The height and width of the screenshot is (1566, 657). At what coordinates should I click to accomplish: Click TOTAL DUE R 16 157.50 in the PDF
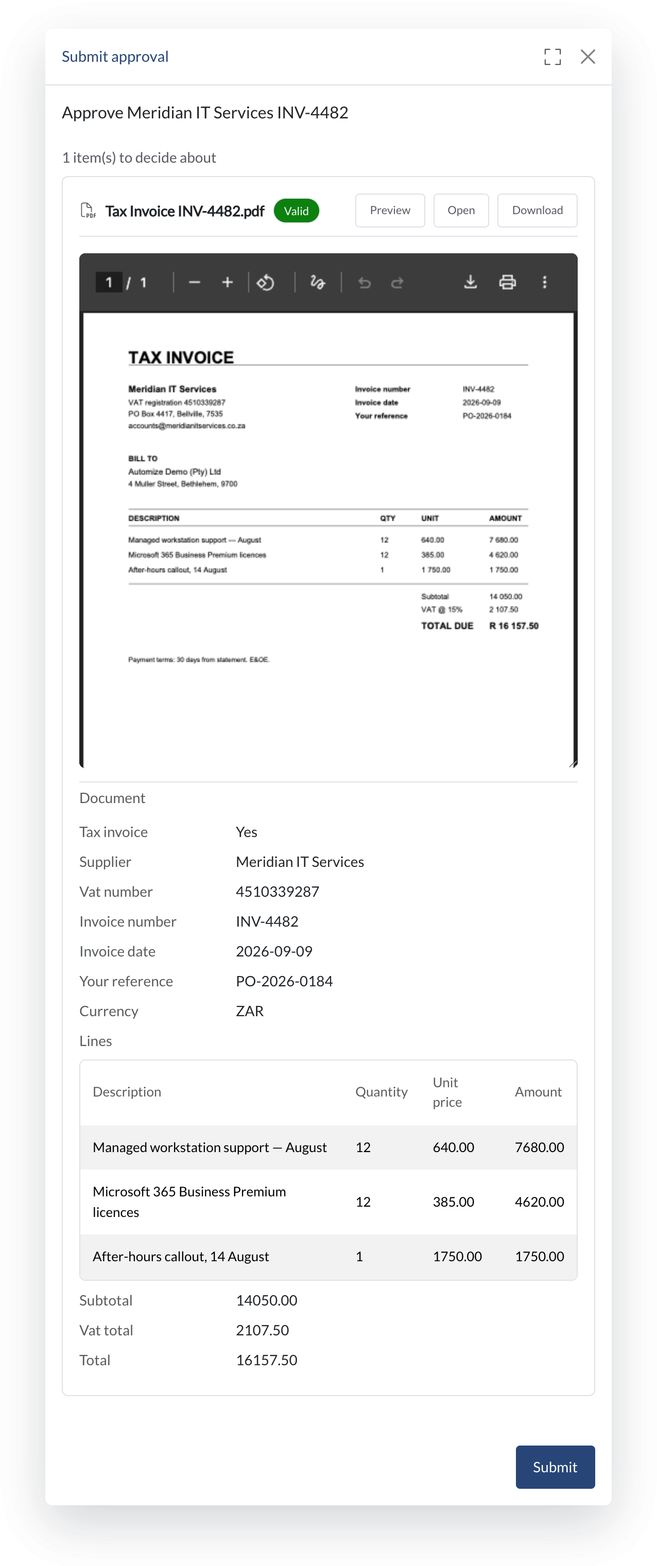479,625
